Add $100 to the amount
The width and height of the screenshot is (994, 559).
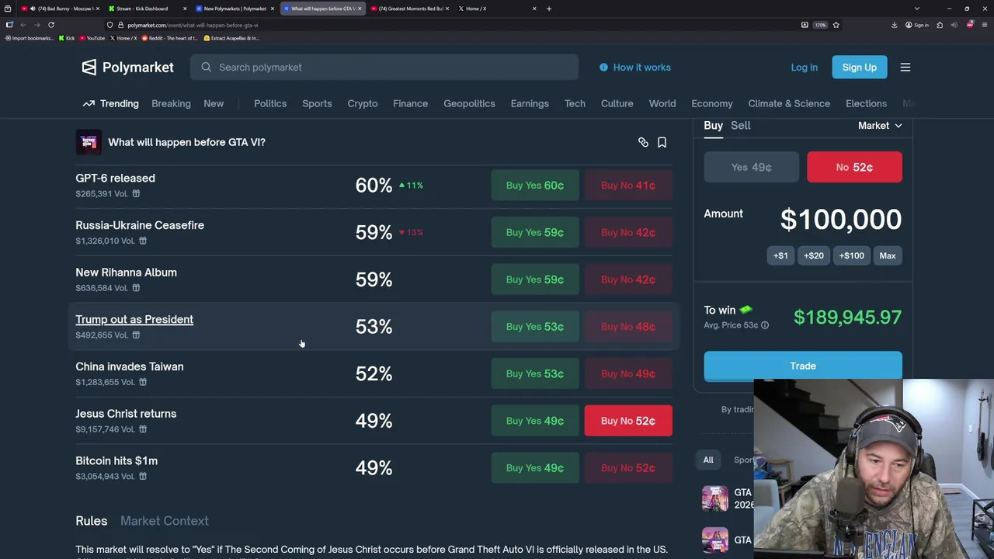pos(851,255)
